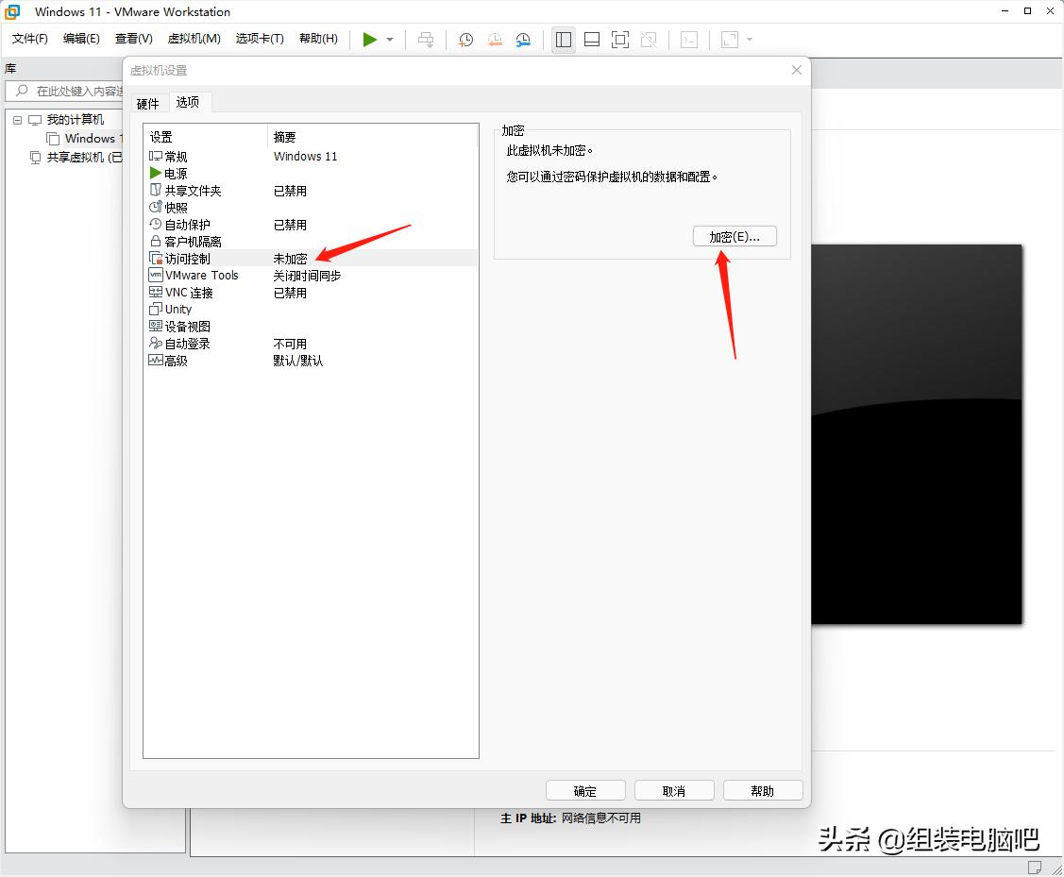Toggle the Library panel visibility

pos(563,40)
